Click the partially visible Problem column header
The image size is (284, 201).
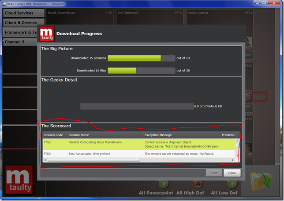[x=228, y=135]
